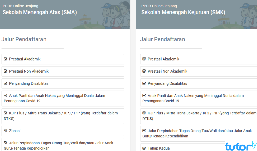Screen dimensions: 257x151
Task: Click the Jalur Pendaftaran heading for SMK
Action: pyautogui.click(x=162, y=39)
